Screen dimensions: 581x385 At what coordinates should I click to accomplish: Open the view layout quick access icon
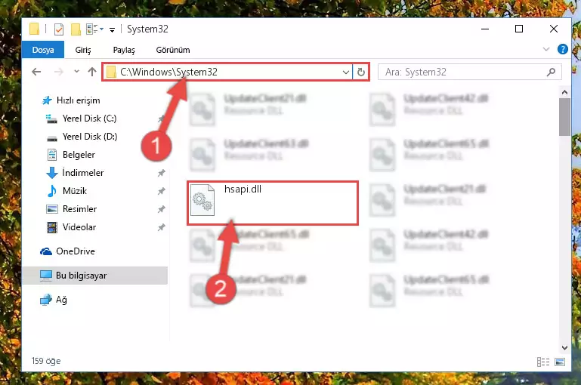(x=94, y=29)
